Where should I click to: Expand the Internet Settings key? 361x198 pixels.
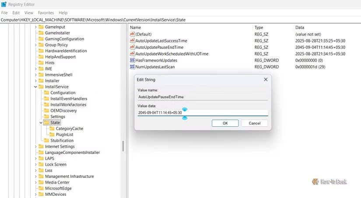(x=36, y=146)
